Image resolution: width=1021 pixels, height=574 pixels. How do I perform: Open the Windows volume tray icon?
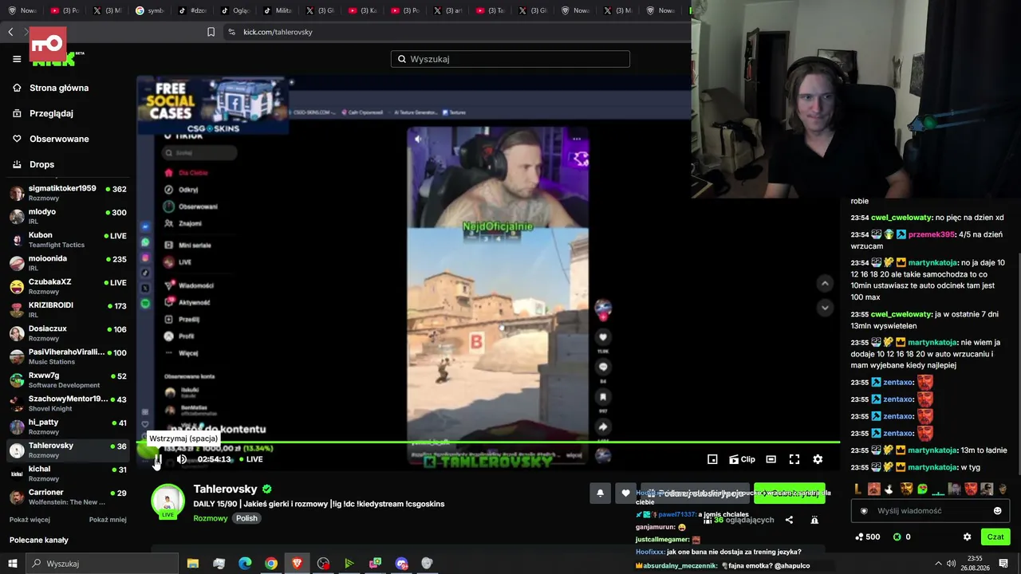click(952, 564)
